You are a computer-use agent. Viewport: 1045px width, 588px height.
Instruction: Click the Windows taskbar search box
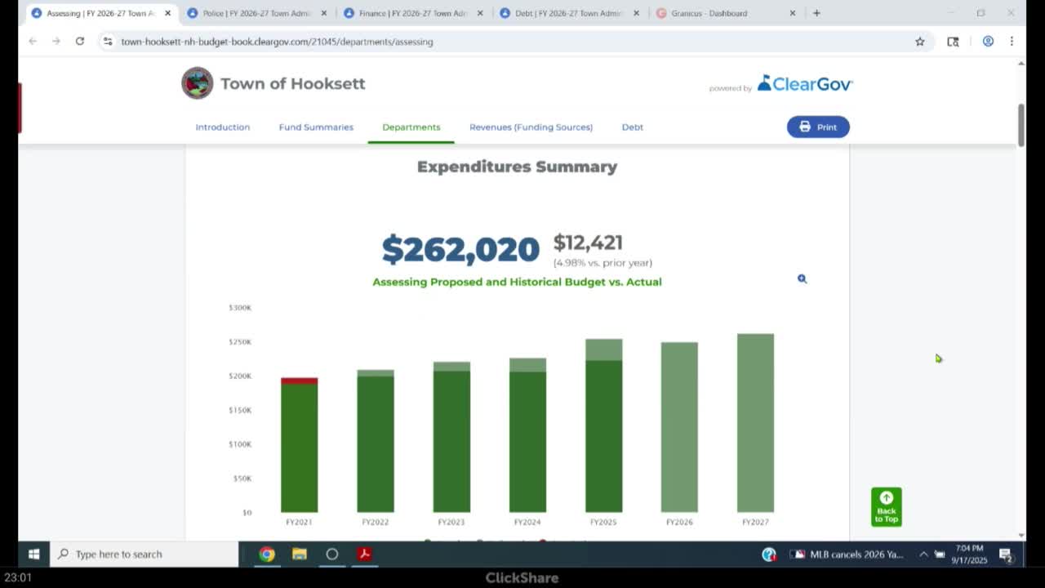tap(147, 554)
